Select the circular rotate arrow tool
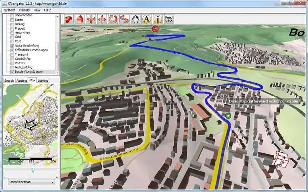 coord(113,19)
